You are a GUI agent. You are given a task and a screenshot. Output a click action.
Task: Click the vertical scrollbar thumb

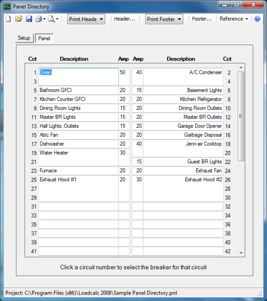[x=241, y=116]
